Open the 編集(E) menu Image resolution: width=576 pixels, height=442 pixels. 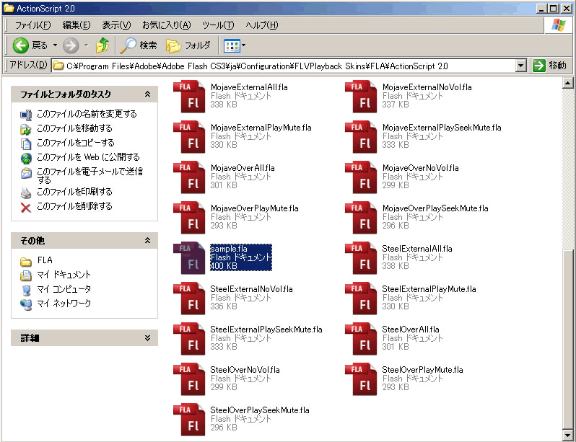[76, 25]
